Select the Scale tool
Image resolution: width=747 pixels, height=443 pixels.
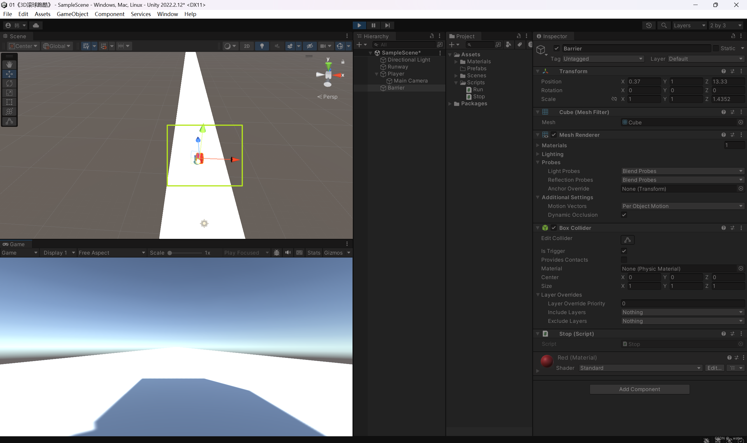tap(9, 93)
